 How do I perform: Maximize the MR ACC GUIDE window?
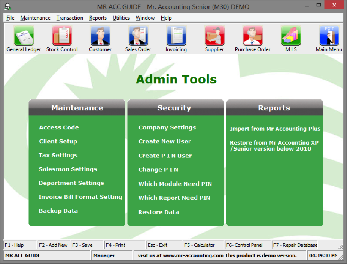(319, 5)
